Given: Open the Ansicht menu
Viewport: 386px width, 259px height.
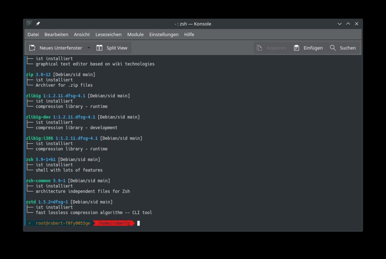Looking at the screenshot, I should [82, 34].
